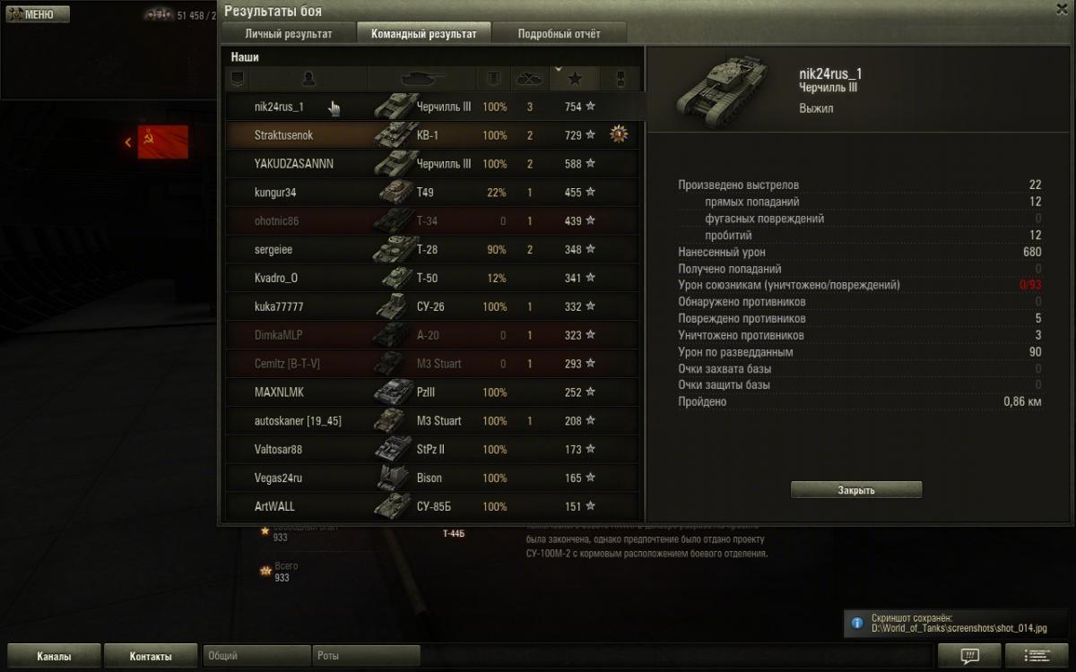
Task: Open the Подробный отчёт tab
Action: [559, 34]
